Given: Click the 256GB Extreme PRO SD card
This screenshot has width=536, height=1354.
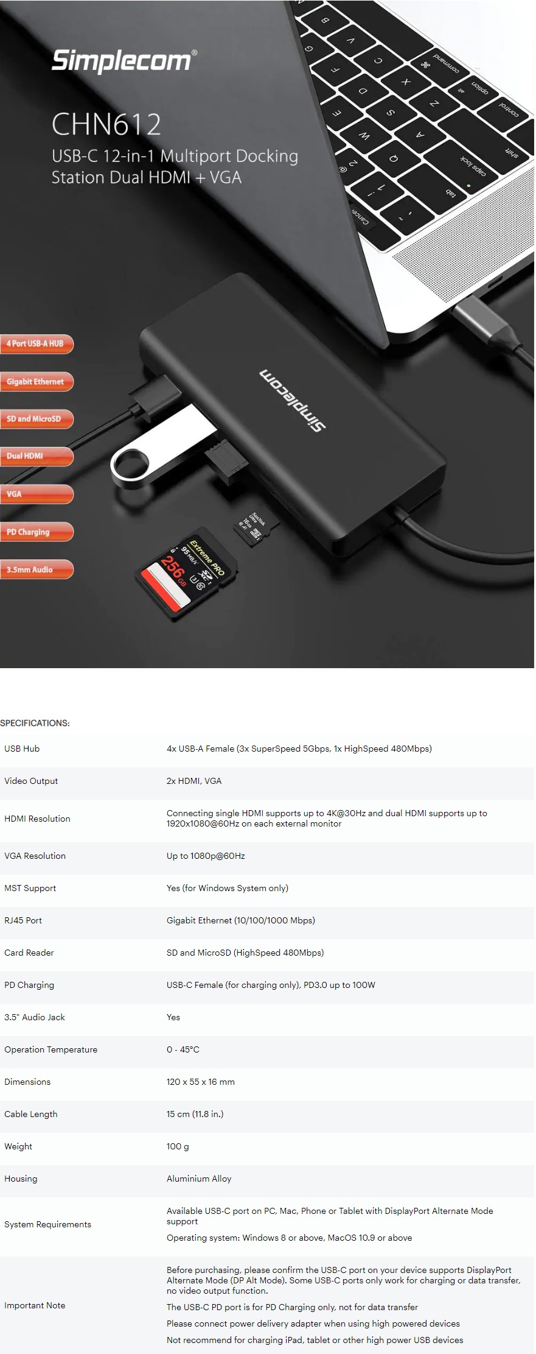Looking at the screenshot, I should pyautogui.click(x=187, y=574).
